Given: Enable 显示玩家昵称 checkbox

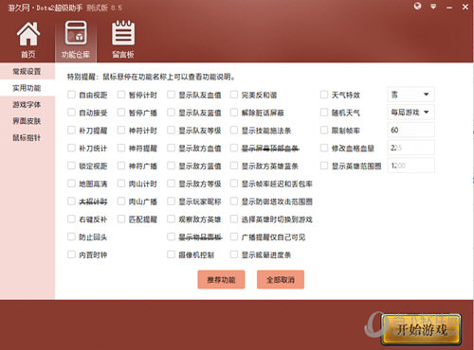Looking at the screenshot, I should click(172, 201).
